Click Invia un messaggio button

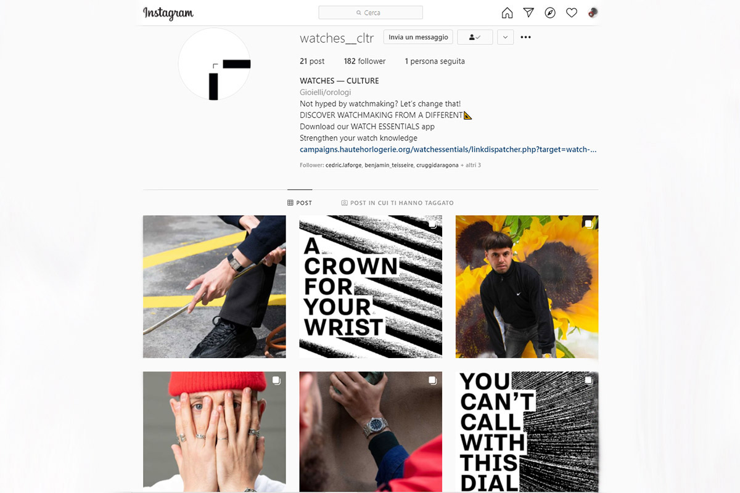tap(418, 37)
